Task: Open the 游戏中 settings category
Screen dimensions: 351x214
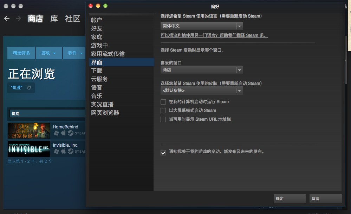Action: click(x=121, y=45)
